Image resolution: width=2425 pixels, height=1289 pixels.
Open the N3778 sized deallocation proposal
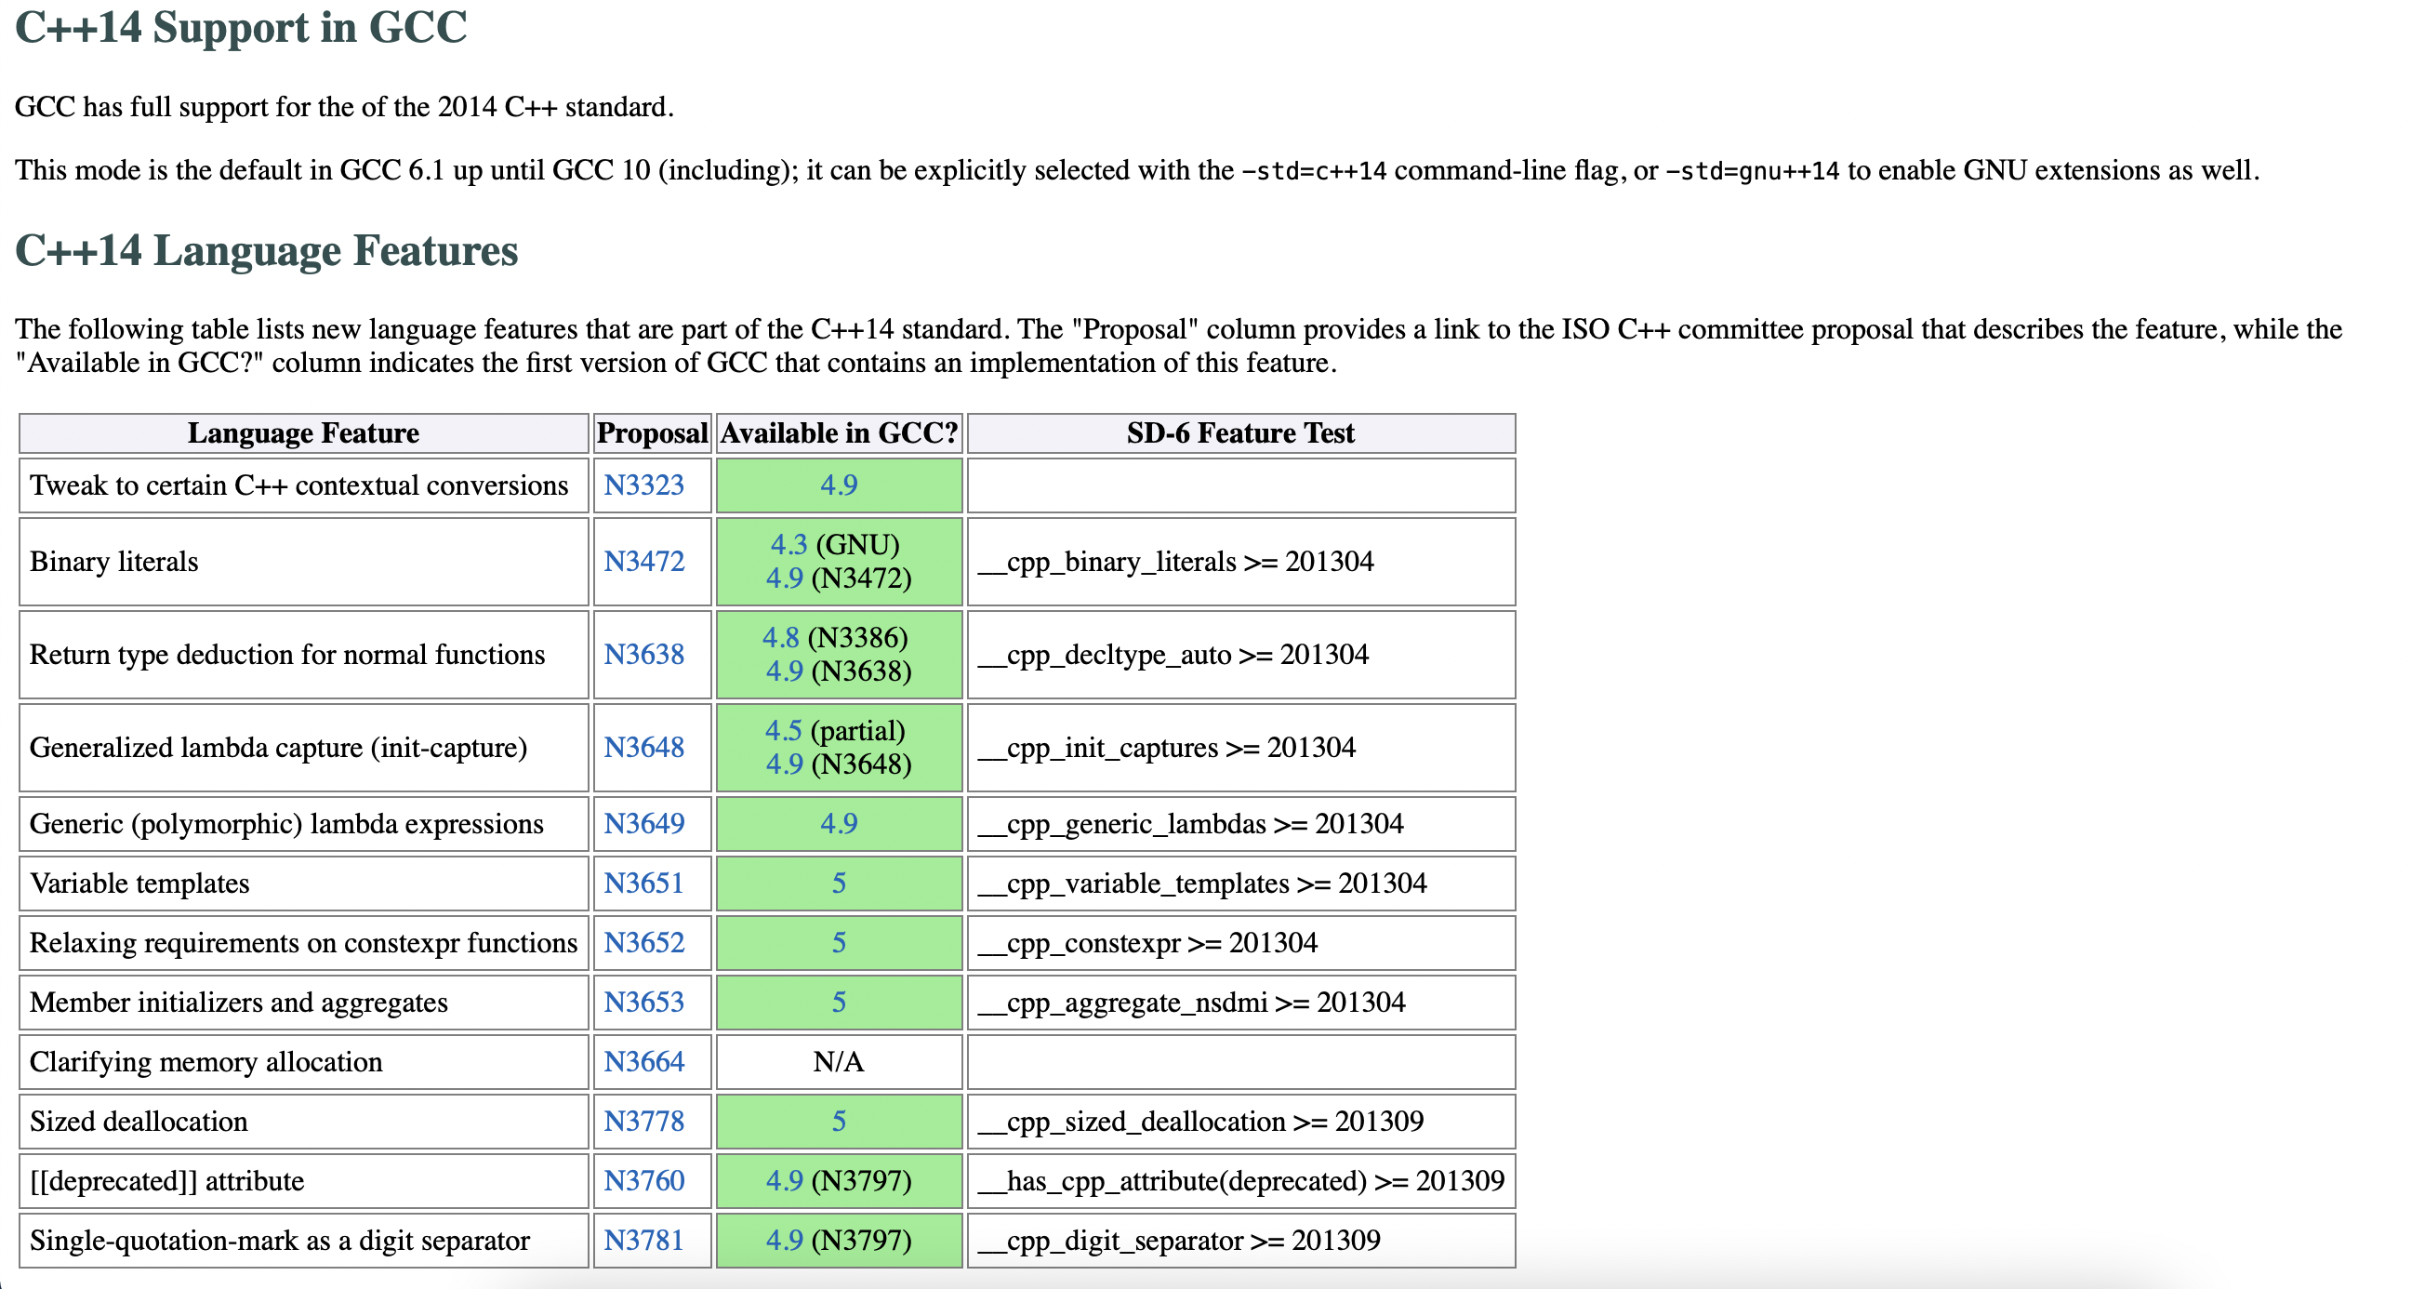click(x=643, y=1122)
